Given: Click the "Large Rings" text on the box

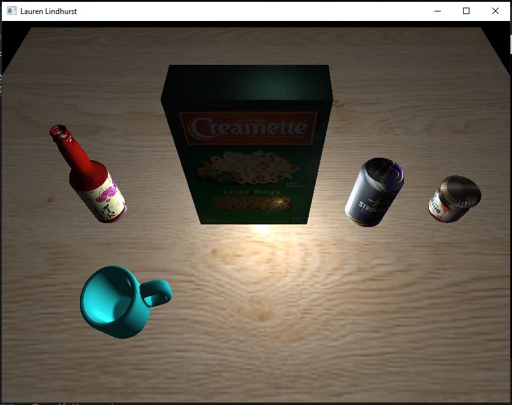Looking at the screenshot, I should 252,192.
